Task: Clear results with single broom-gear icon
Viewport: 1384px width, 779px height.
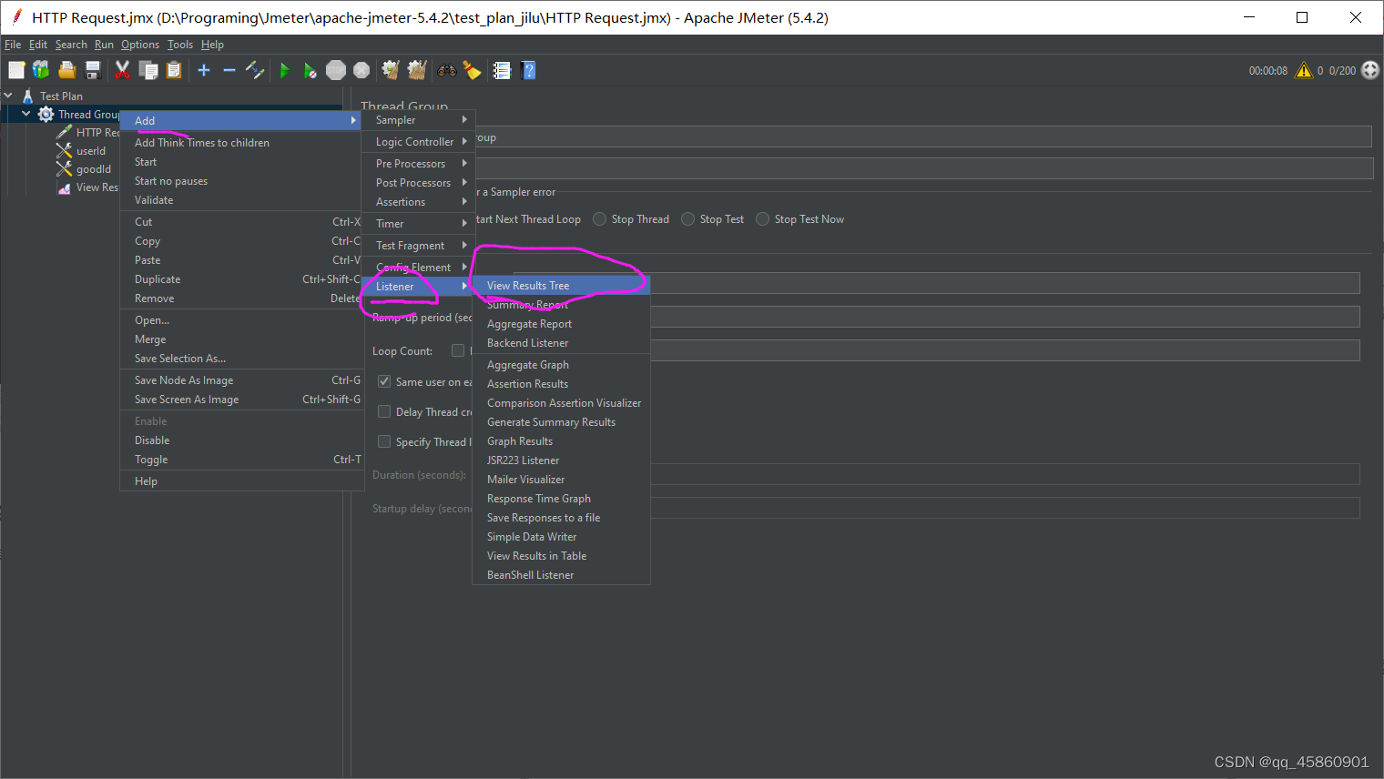Action: (391, 70)
